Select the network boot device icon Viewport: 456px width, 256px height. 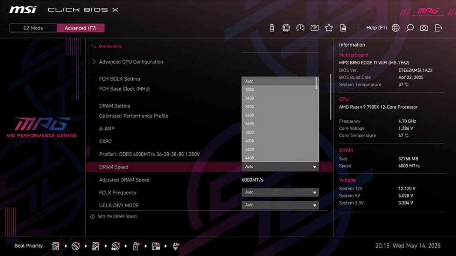point(176,246)
